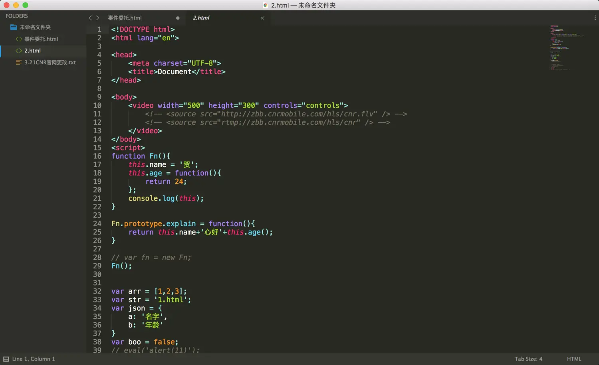Open 2.html in the sidebar
Image resolution: width=599 pixels, height=365 pixels.
(32, 51)
